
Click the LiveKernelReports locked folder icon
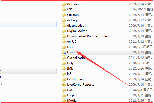(64, 85)
